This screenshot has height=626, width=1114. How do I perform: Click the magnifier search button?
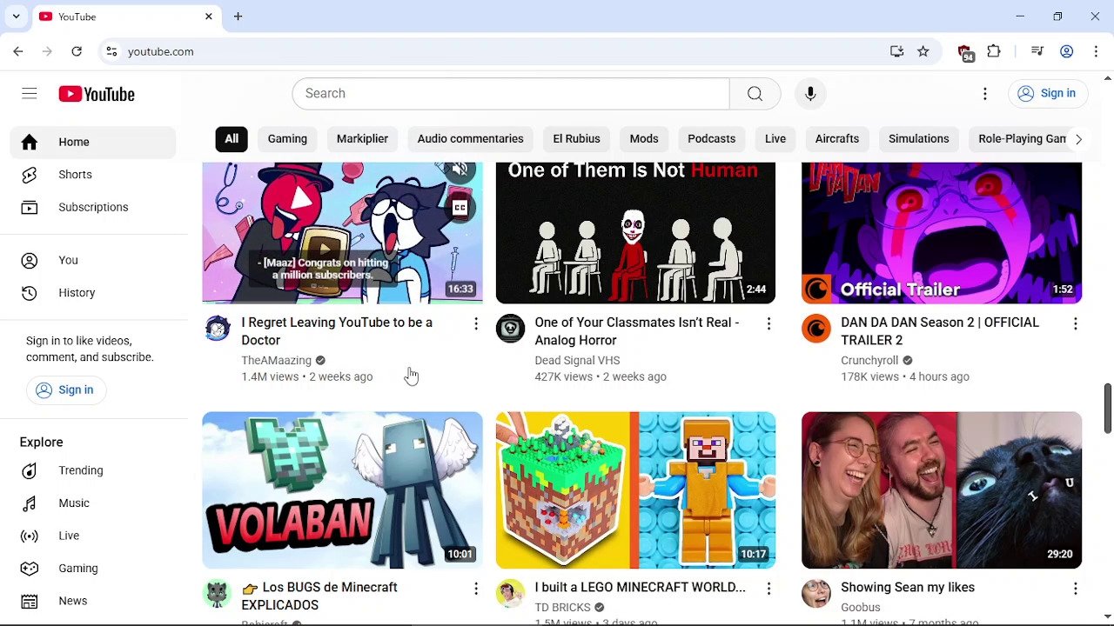tap(755, 94)
